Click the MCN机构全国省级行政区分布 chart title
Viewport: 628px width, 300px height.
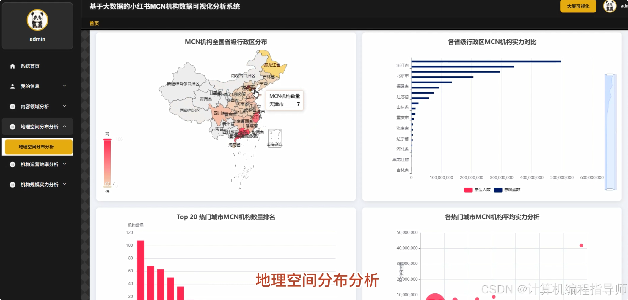(226, 42)
